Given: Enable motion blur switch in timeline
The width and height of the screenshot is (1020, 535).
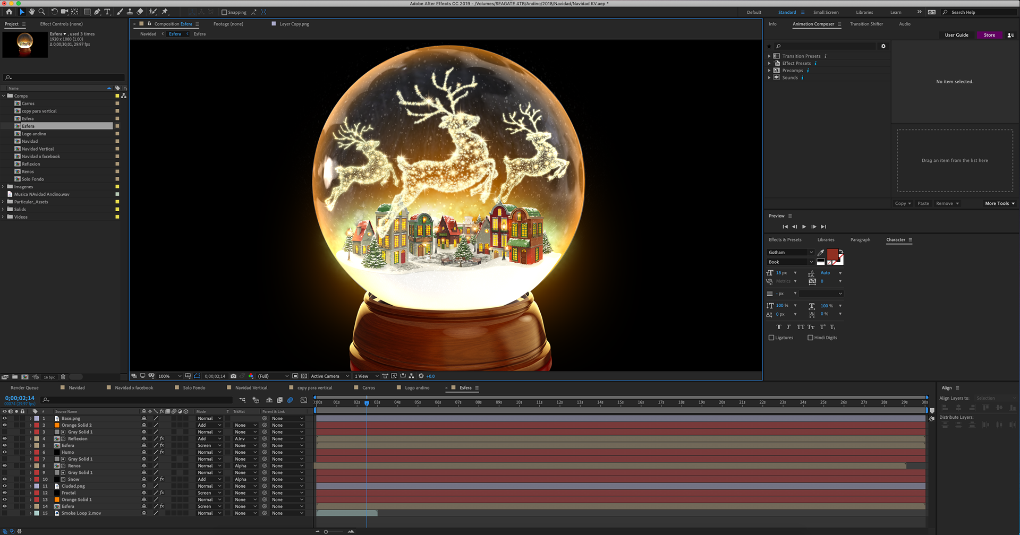Looking at the screenshot, I should tap(290, 400).
